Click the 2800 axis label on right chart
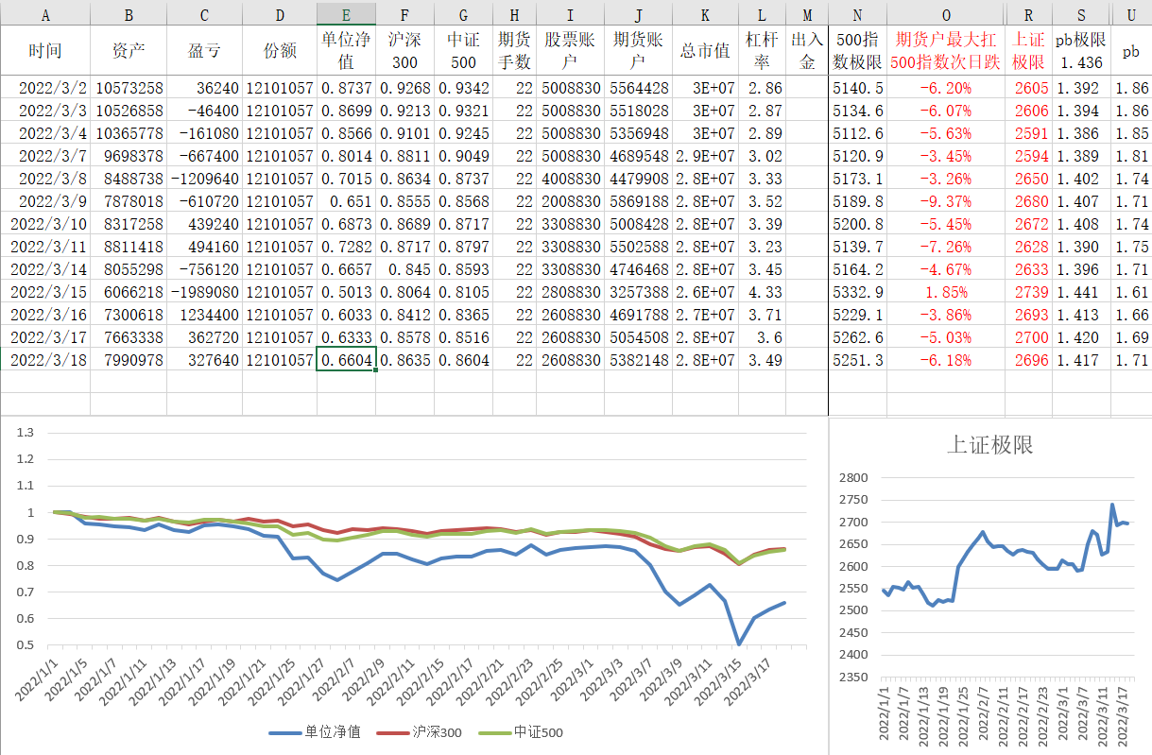The image size is (1152, 755). pos(851,478)
